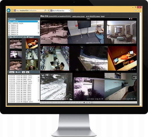
Task: Click the logout link
Action: tap(103, 16)
